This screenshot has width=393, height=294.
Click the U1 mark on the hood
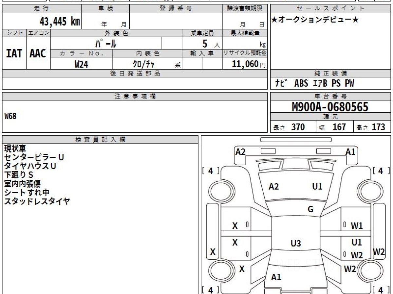317,187
